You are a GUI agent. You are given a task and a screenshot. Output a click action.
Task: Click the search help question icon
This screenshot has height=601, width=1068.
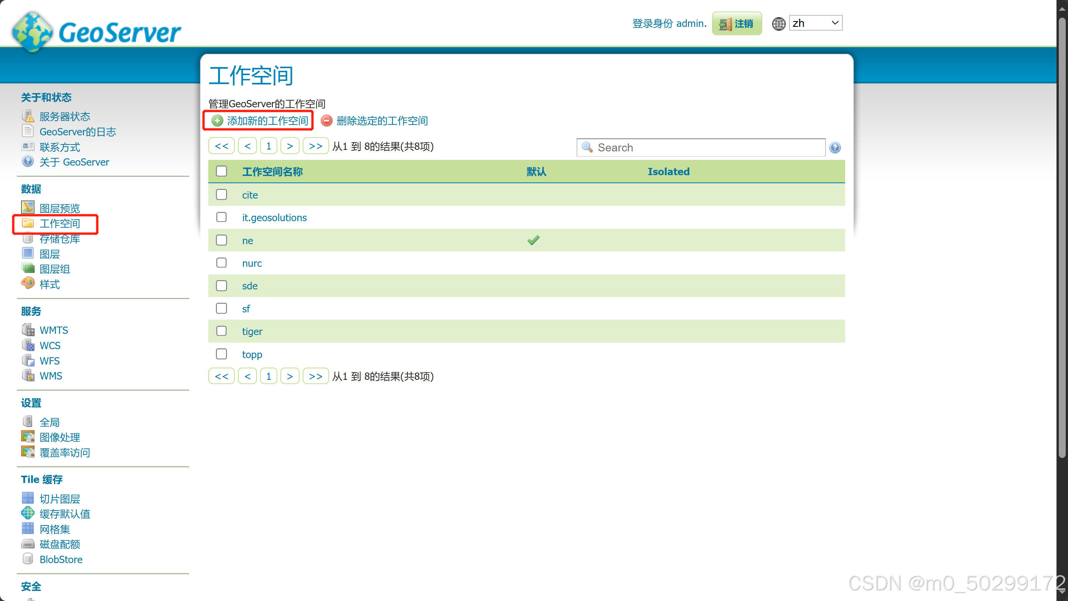[835, 148]
